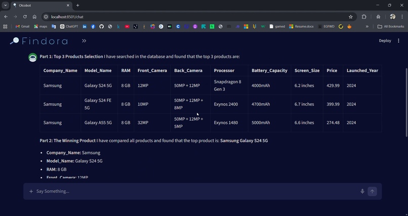Open the Streamlit three-dots main menu
The width and height of the screenshot is (408, 216).
coord(398,41)
